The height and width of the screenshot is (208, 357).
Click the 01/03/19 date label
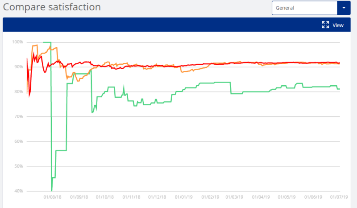coord(234,197)
